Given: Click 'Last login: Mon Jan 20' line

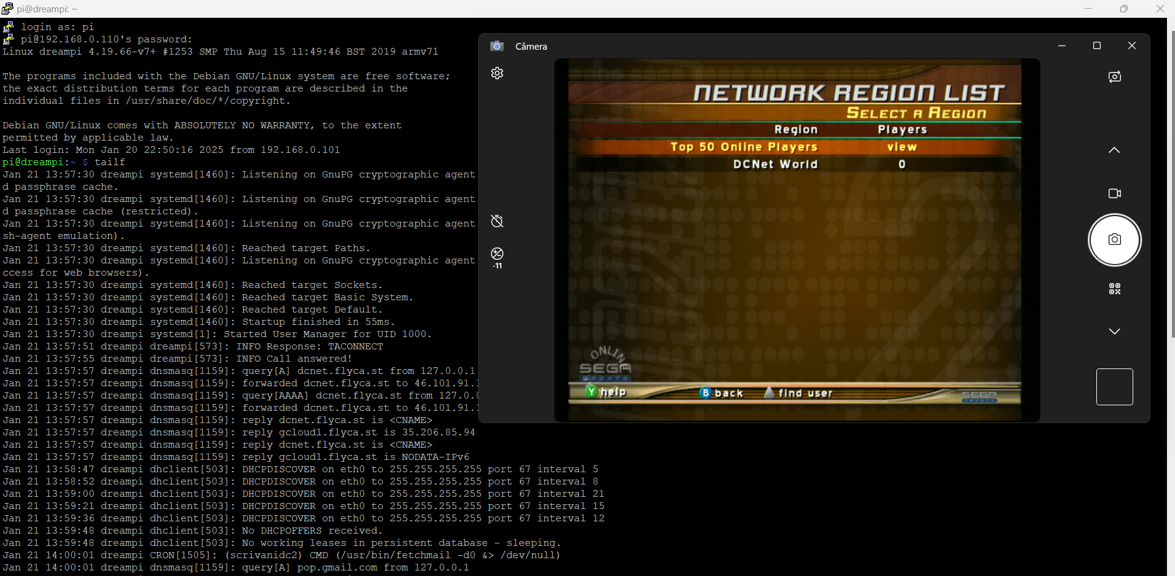Looking at the screenshot, I should click(x=171, y=150).
